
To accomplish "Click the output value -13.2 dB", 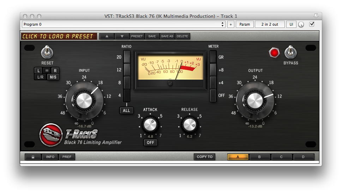I will 255,126.
